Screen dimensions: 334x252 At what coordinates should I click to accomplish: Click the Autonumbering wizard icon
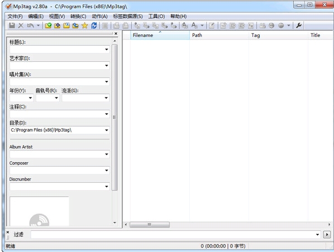(x=251, y=26)
